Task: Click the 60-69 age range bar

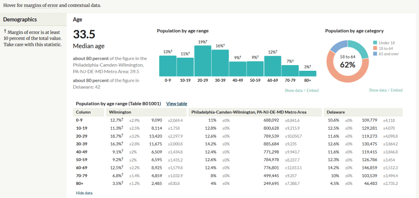Action: (x=272, y=66)
